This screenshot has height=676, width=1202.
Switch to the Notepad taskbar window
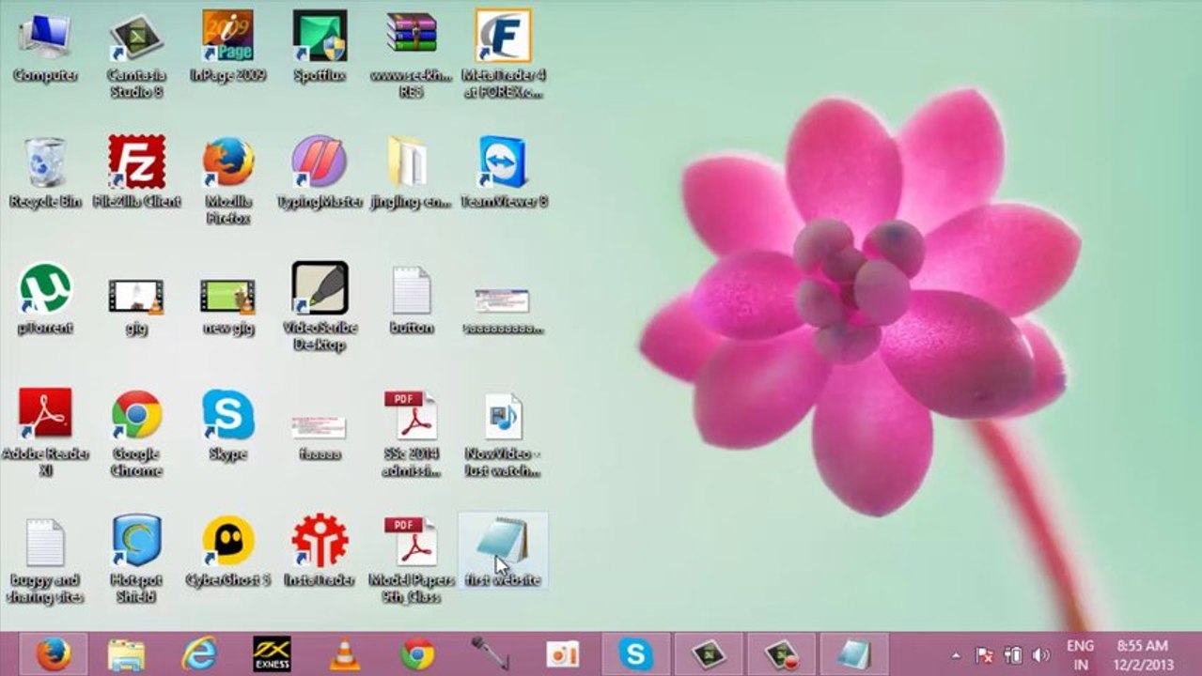click(854, 653)
